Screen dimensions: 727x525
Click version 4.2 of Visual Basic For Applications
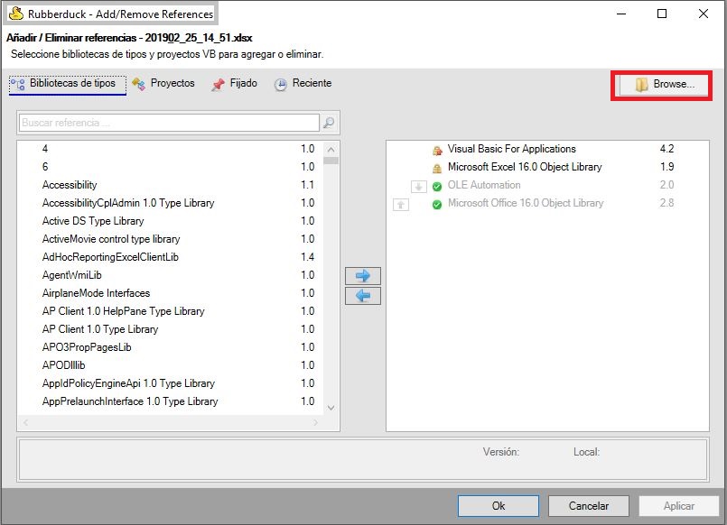(x=666, y=149)
